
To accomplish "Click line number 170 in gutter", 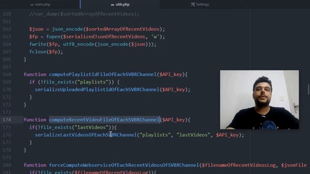I will pyautogui.click(x=7, y=89).
